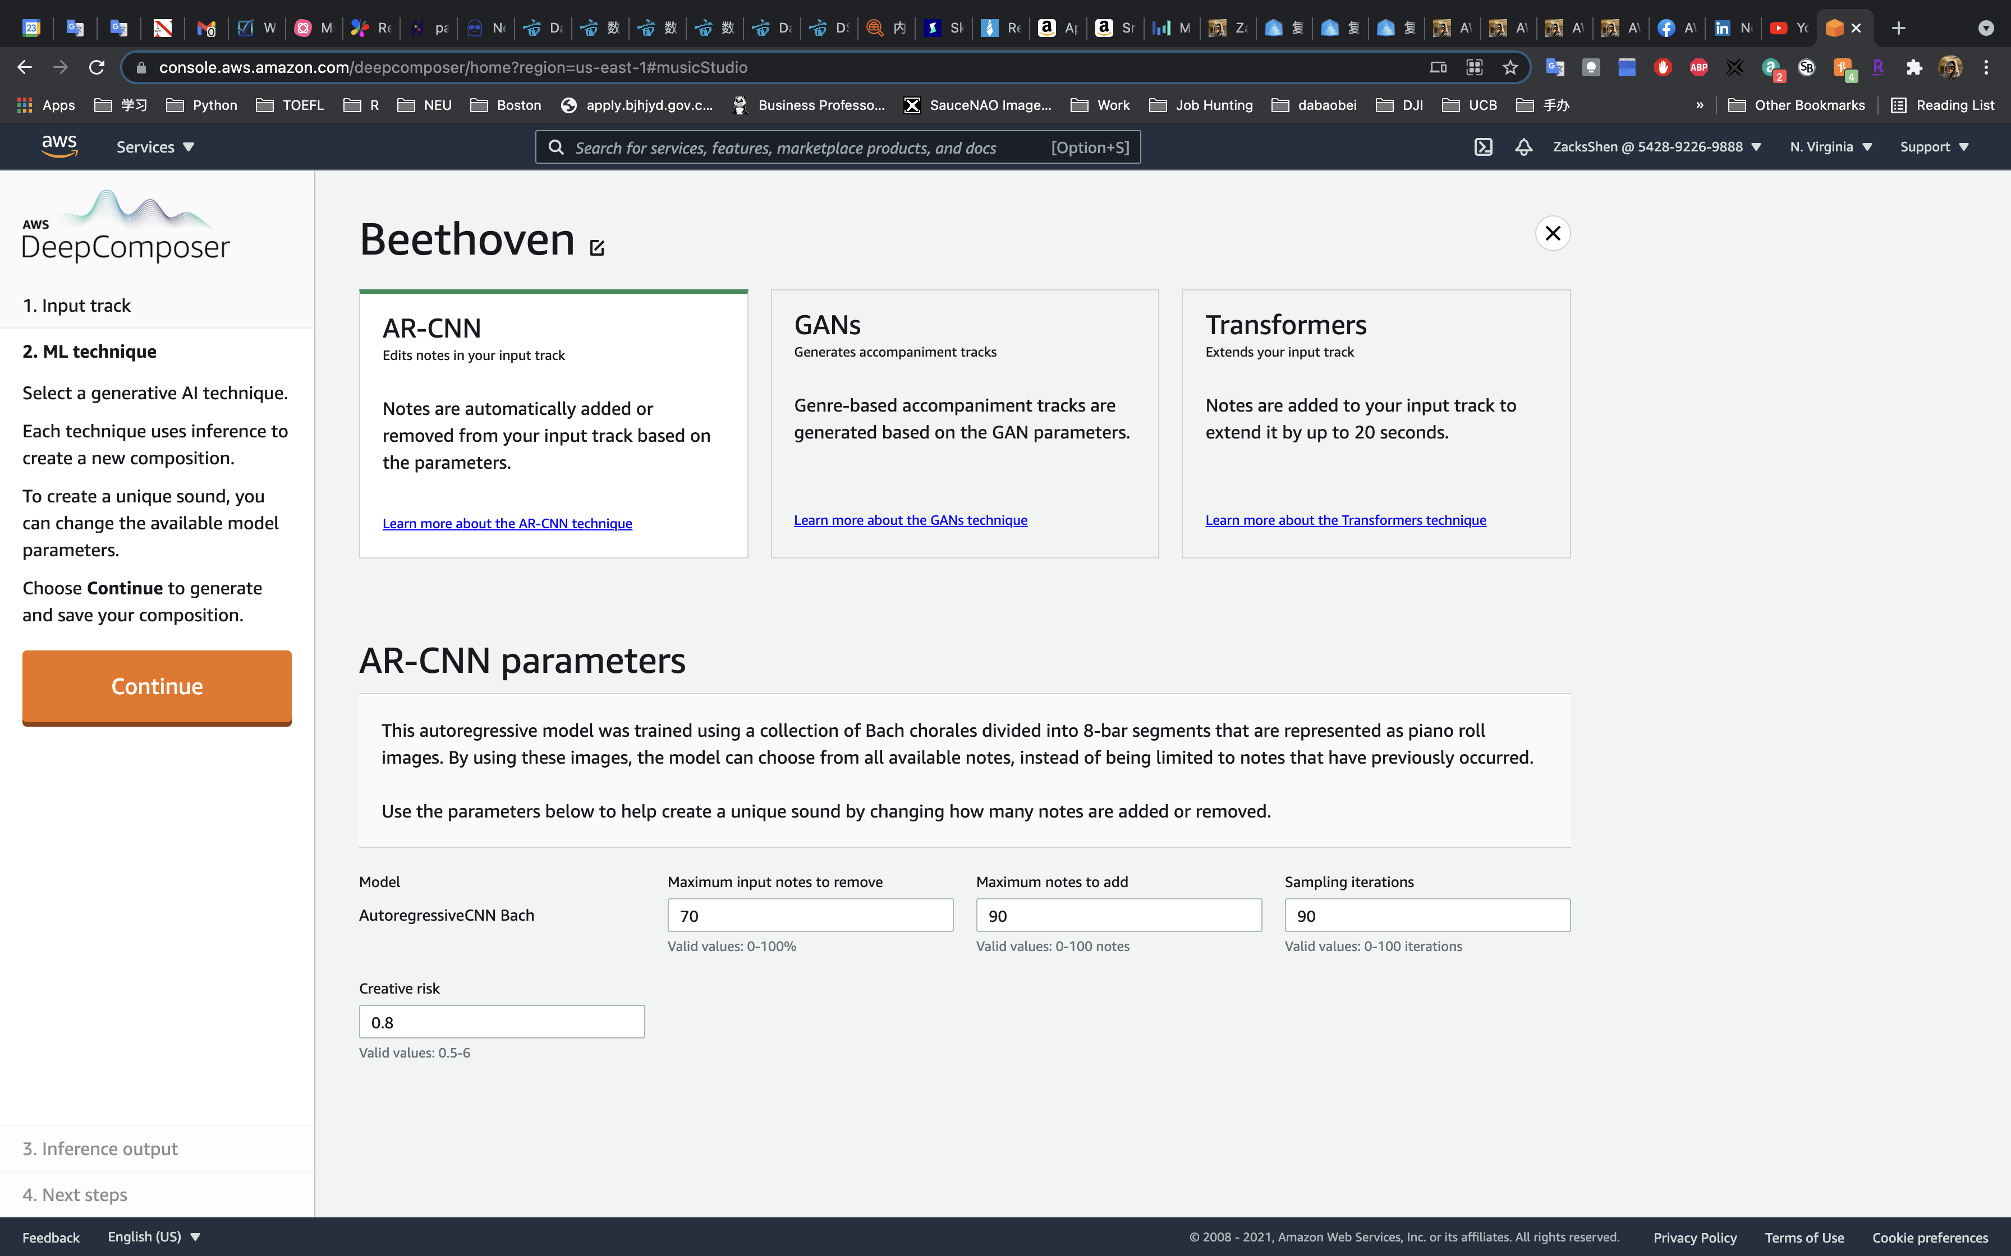Open the N. Virginia region dropdown
Viewport: 2011px width, 1256px height.
(1830, 147)
